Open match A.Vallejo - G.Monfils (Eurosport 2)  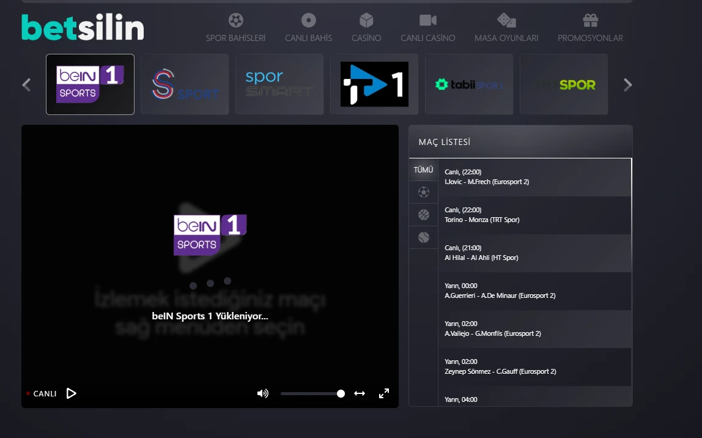pos(534,328)
